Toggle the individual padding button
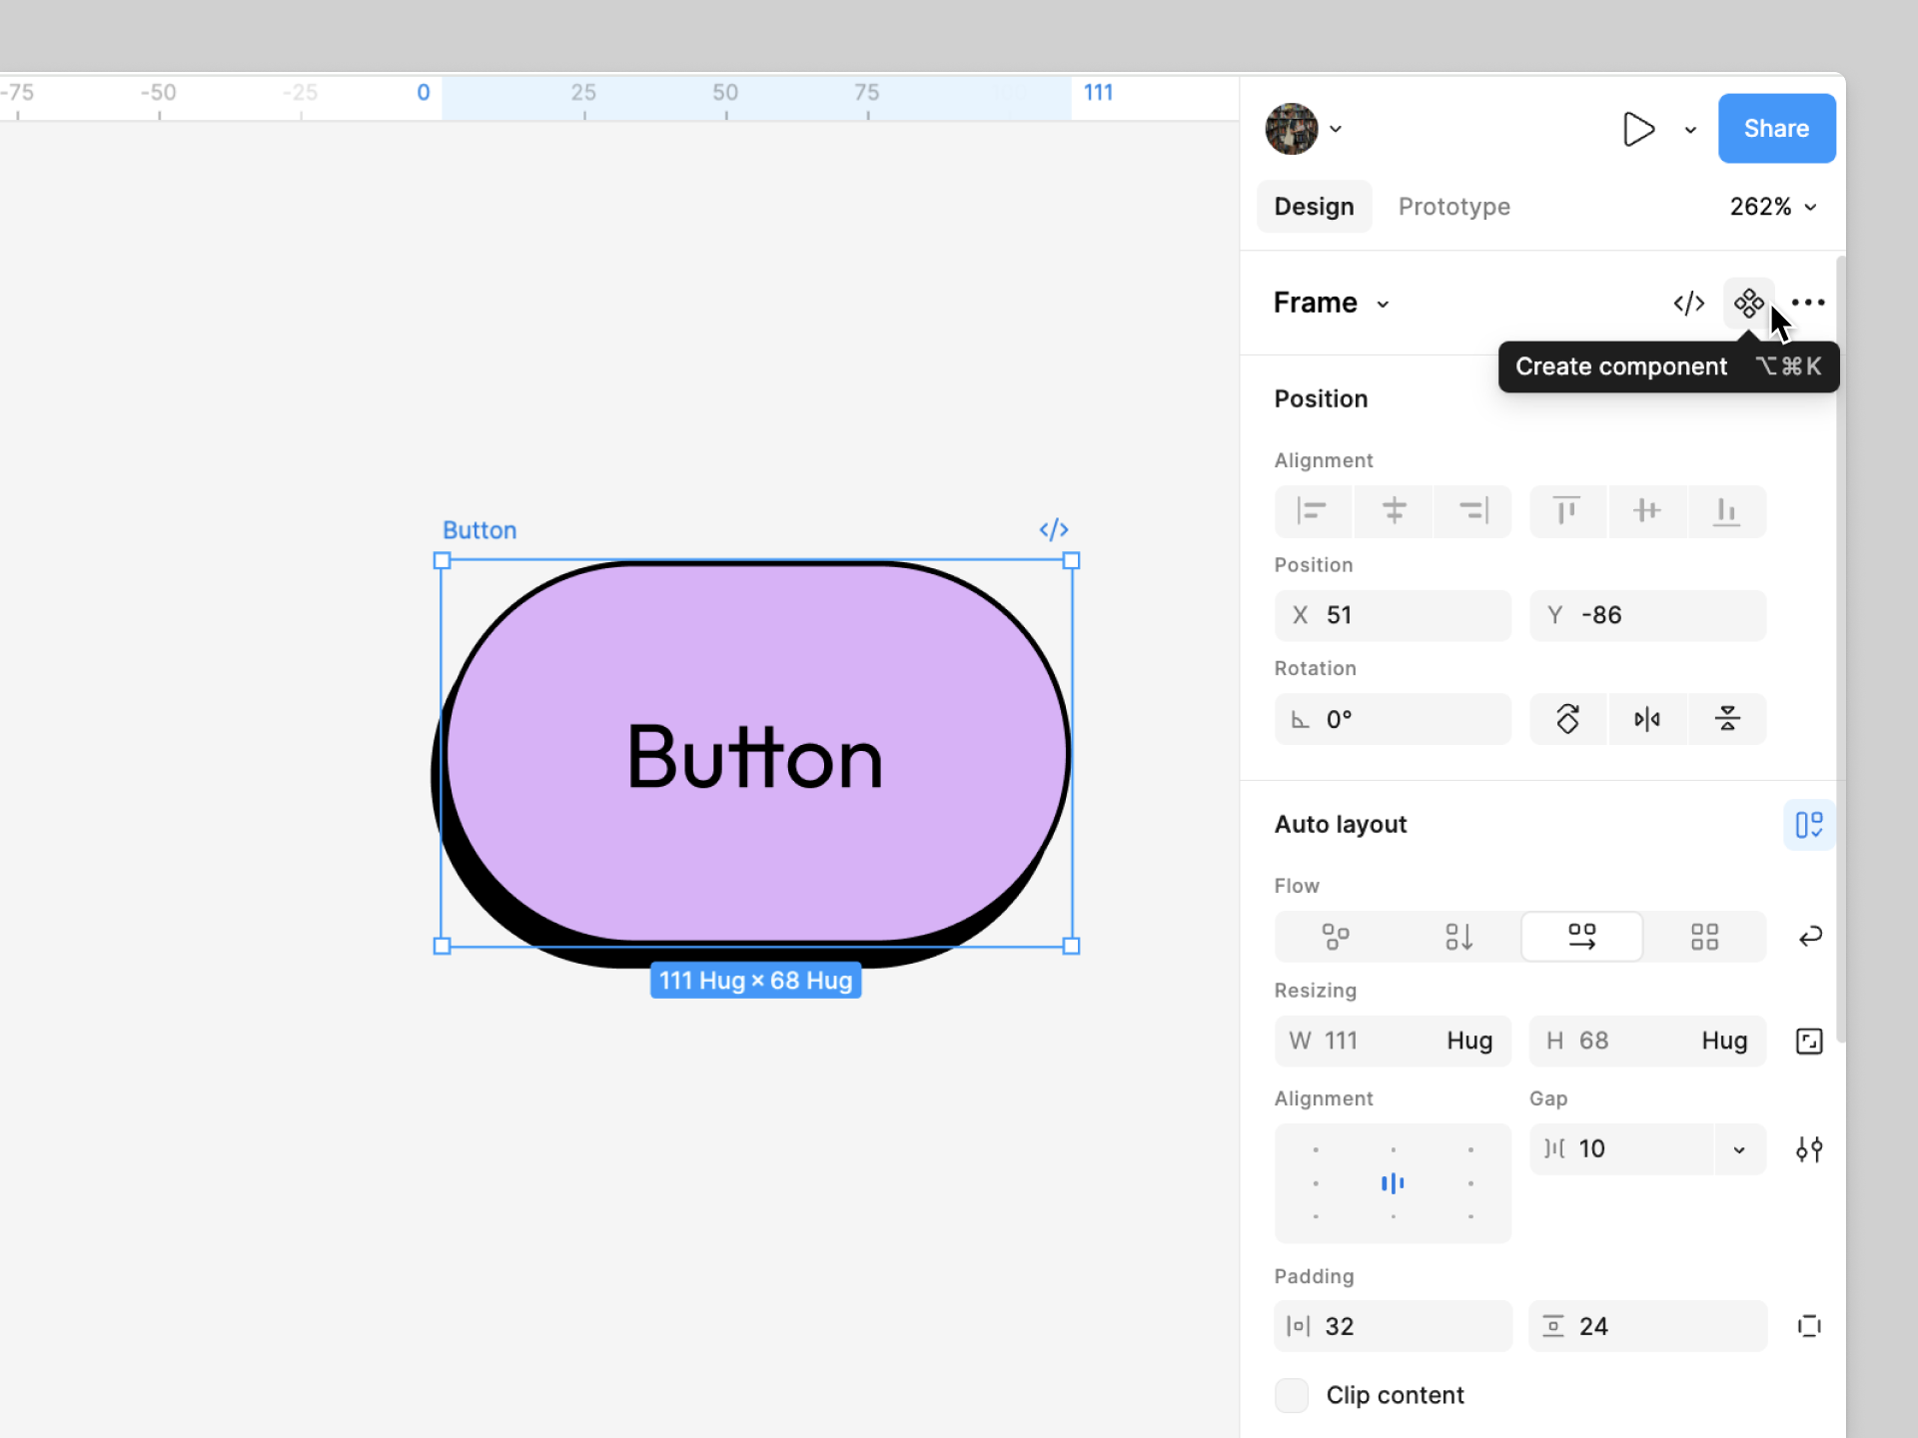This screenshot has width=1918, height=1438. 1809,1326
